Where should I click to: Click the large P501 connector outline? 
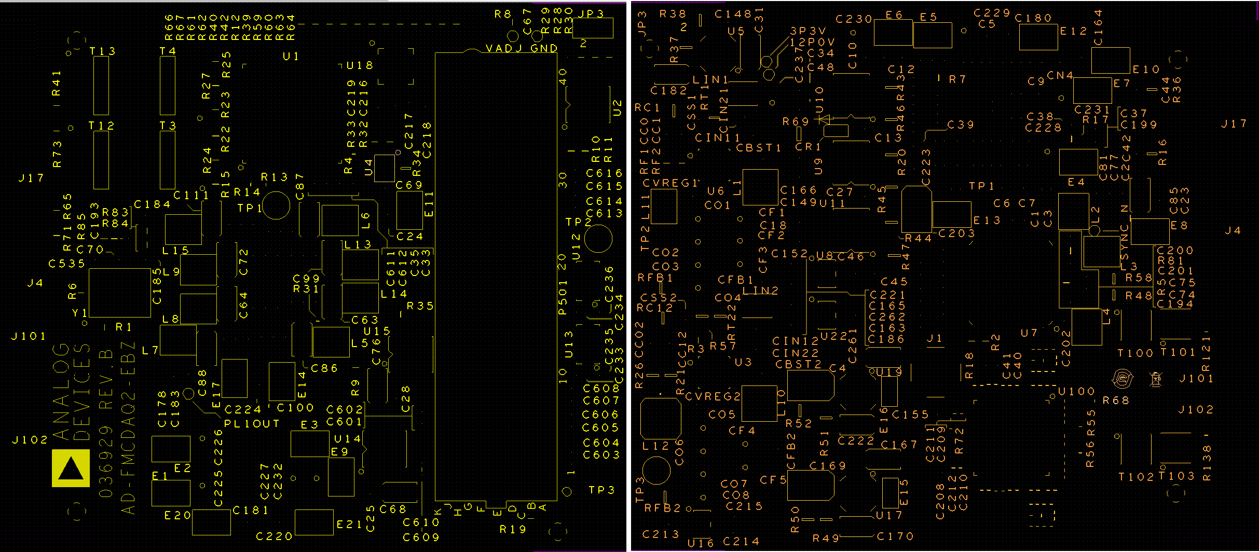click(x=496, y=275)
